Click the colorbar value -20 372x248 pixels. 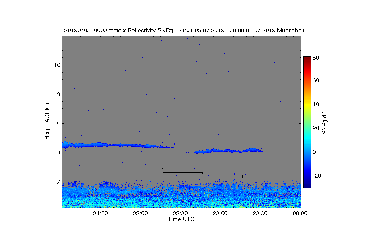coord(317,176)
